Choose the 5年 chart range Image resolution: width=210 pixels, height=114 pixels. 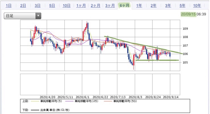coord(182,6)
